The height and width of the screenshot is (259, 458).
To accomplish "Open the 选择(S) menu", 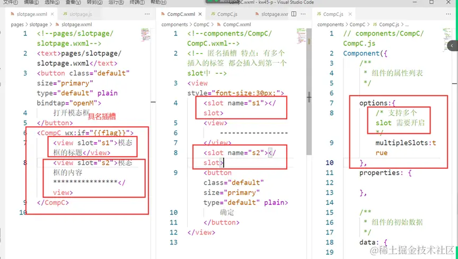I will point(52,2).
